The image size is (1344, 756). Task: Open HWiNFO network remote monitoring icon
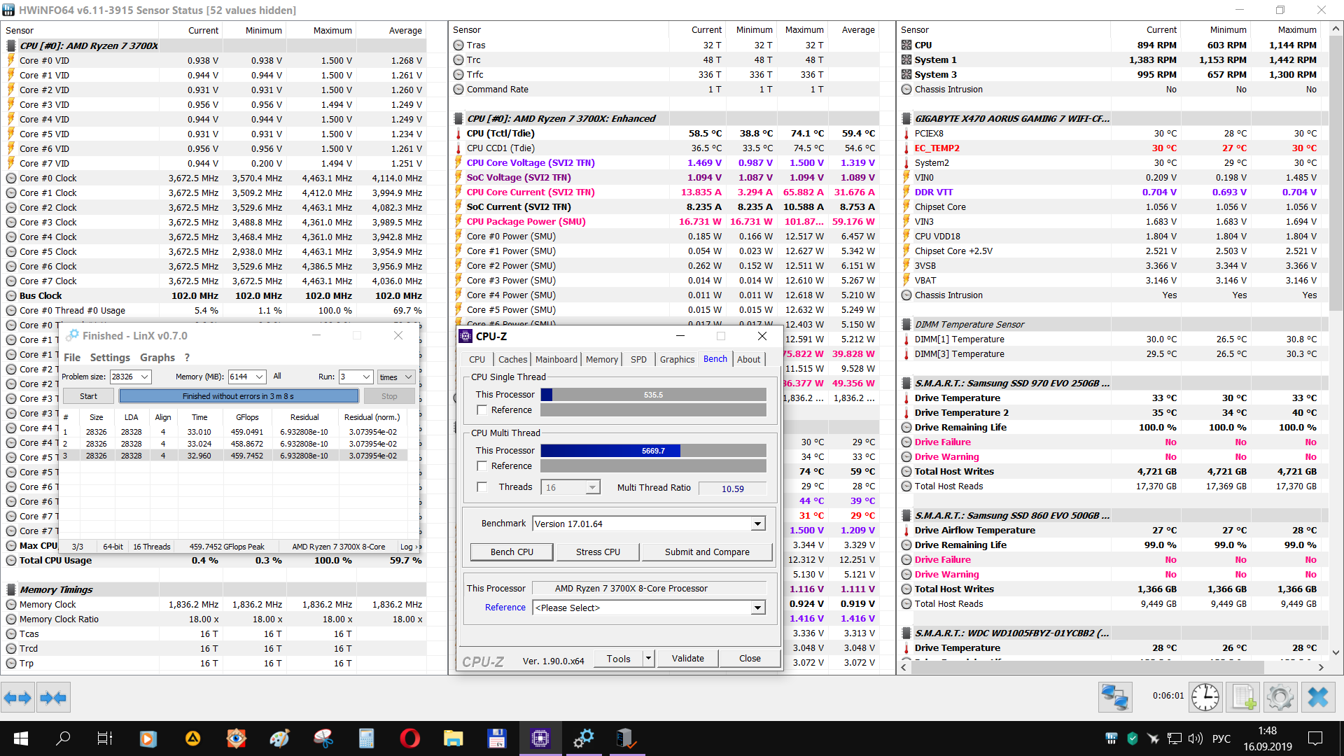(1114, 697)
